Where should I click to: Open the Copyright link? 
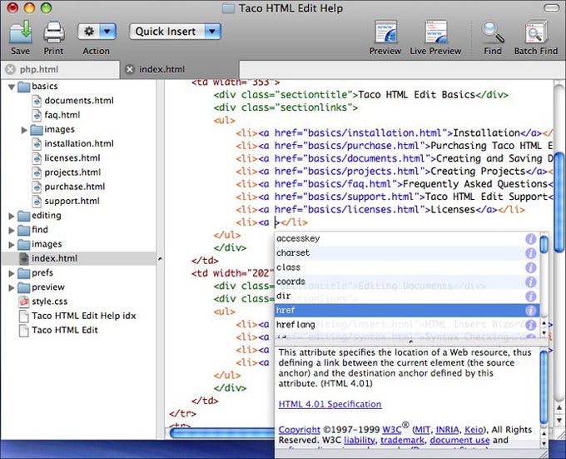pyautogui.click(x=300, y=430)
